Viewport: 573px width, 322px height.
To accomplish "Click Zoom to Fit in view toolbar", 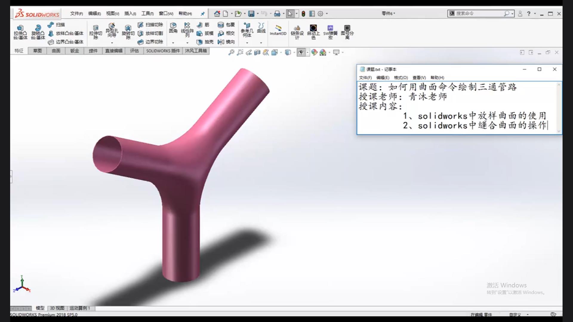I will pos(231,52).
